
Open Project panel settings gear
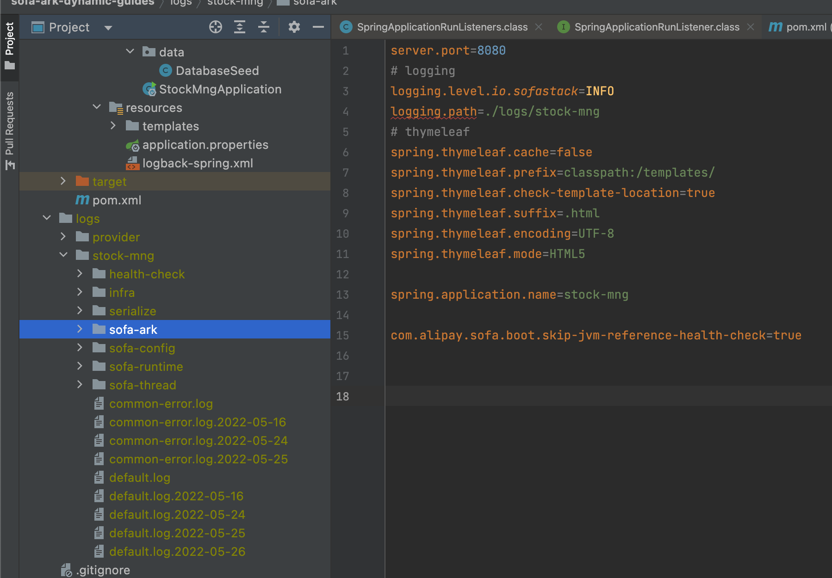point(294,27)
